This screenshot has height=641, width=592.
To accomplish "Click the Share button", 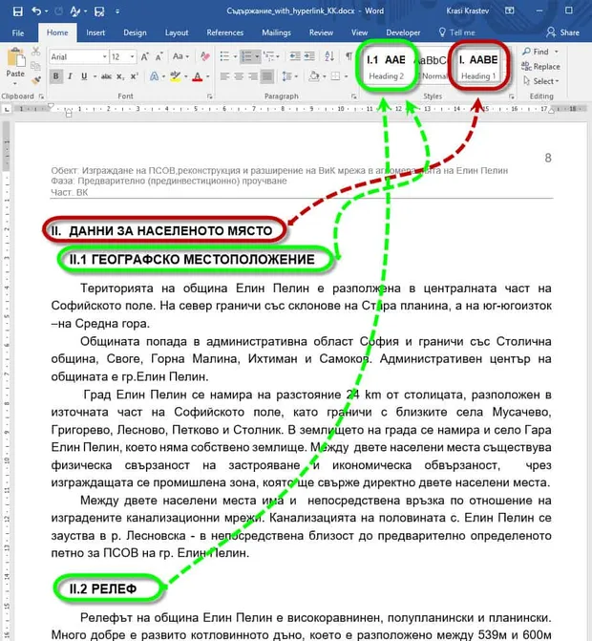I will tap(563, 32).
